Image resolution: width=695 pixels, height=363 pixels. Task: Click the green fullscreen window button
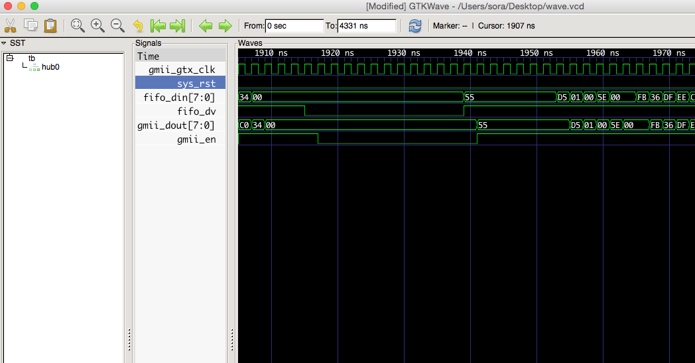tap(34, 6)
